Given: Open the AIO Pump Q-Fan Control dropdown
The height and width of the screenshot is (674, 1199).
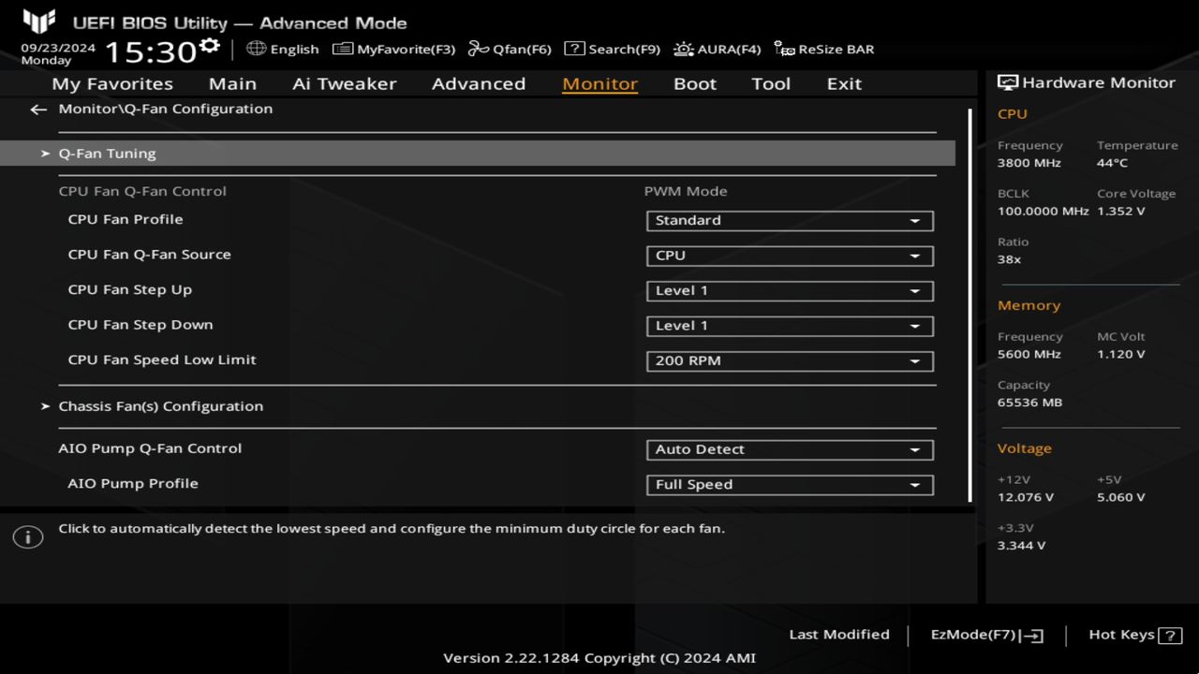Looking at the screenshot, I should [x=790, y=449].
